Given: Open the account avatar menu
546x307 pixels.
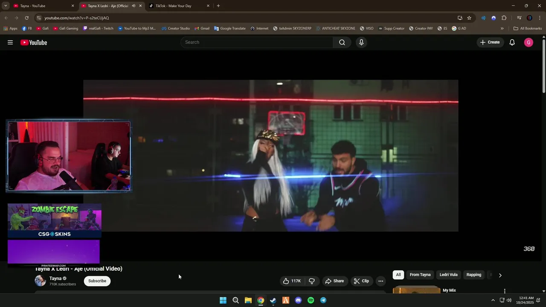Looking at the screenshot, I should 529,42.
